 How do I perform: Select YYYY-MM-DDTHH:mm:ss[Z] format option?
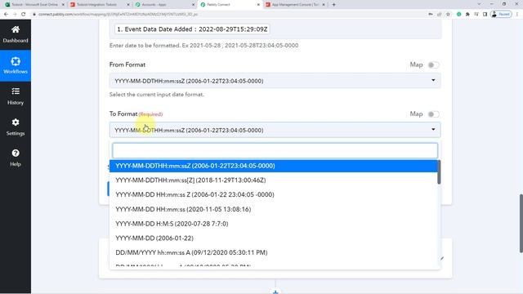pyautogui.click(x=274, y=180)
